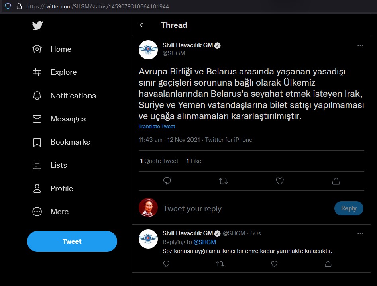Click your profile avatar beside reply box
377x286 pixels.
coord(148,208)
